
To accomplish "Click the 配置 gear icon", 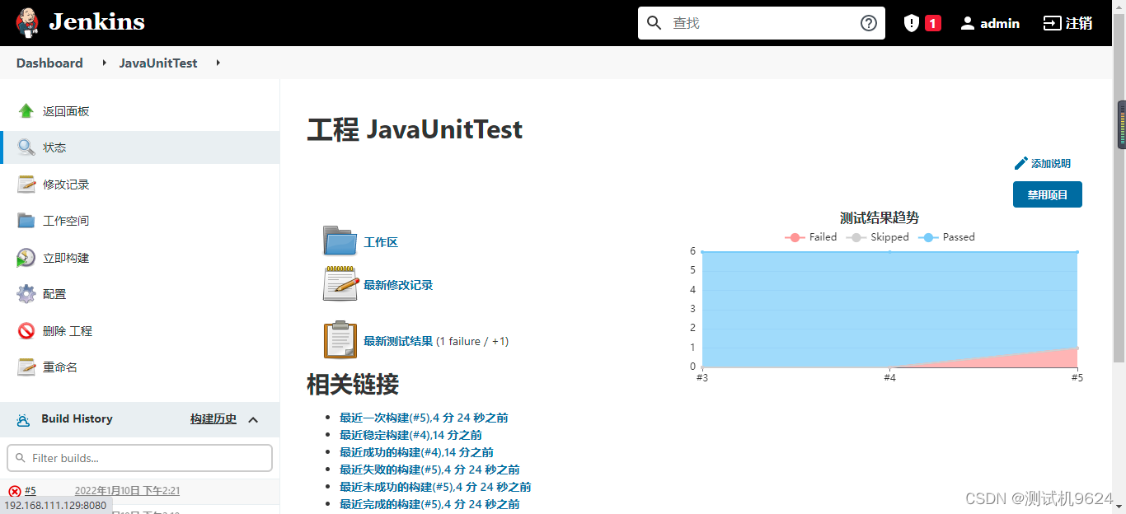I will coord(26,294).
